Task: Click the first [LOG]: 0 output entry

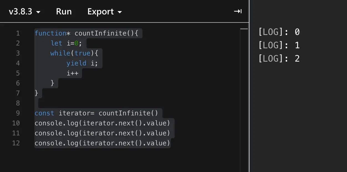Action: click(x=279, y=32)
